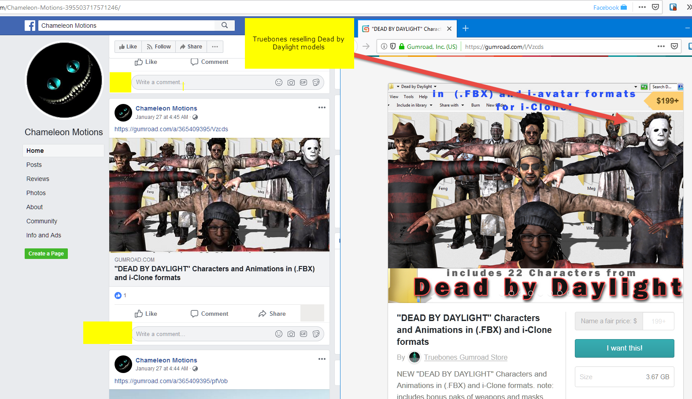Click the gumroad.com URL address field
The image size is (692, 399).
pyautogui.click(x=504, y=47)
